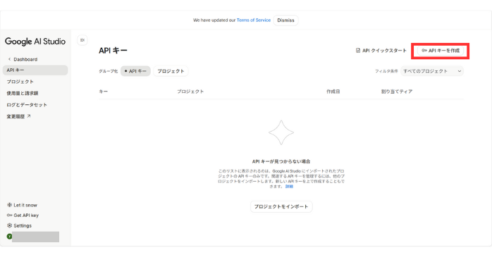
Task: Click the green account avatar
Action: [x=9, y=237]
